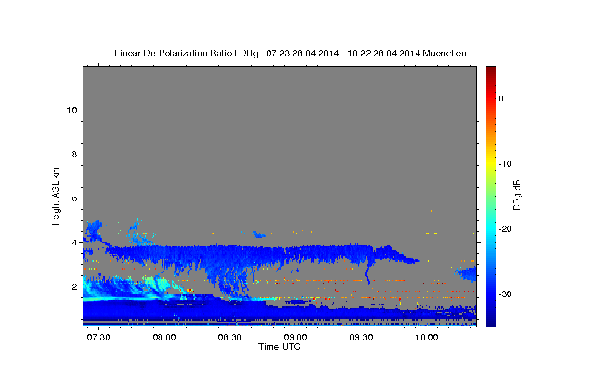Click the '10' height axis label
The width and height of the screenshot is (589, 392).
(x=72, y=110)
